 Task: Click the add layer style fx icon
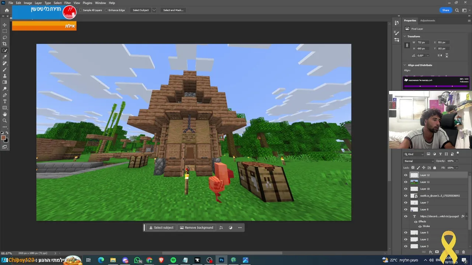point(430,252)
